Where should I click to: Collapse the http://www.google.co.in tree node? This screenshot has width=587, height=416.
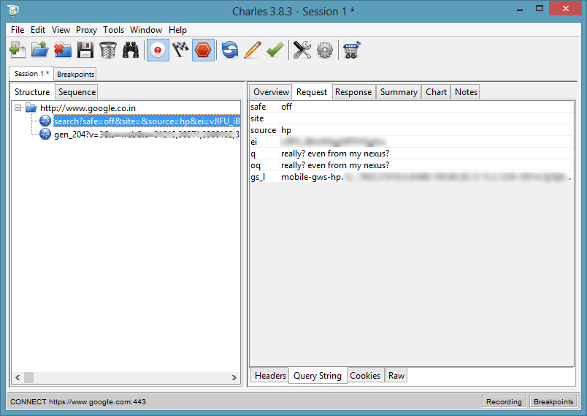coord(18,108)
